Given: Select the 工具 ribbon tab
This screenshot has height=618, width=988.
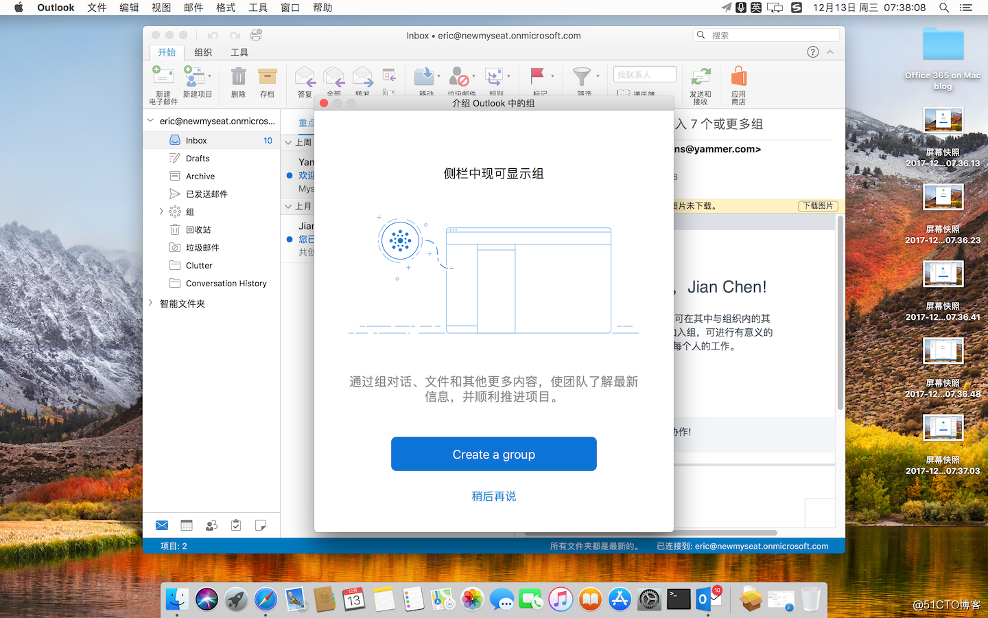Looking at the screenshot, I should 239,52.
